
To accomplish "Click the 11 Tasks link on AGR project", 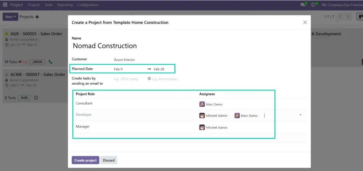I will pyautogui.click(x=11, y=62).
